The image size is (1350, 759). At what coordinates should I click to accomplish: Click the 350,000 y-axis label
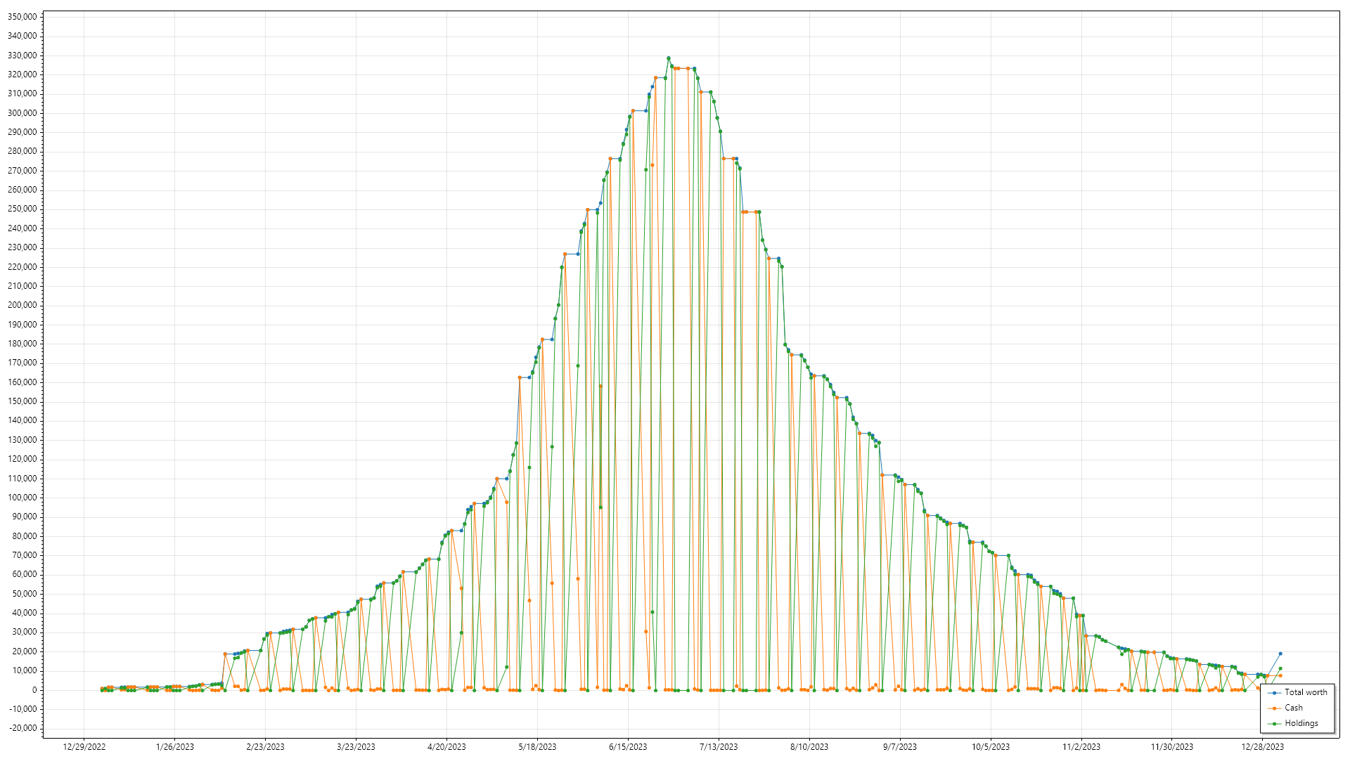click(22, 17)
